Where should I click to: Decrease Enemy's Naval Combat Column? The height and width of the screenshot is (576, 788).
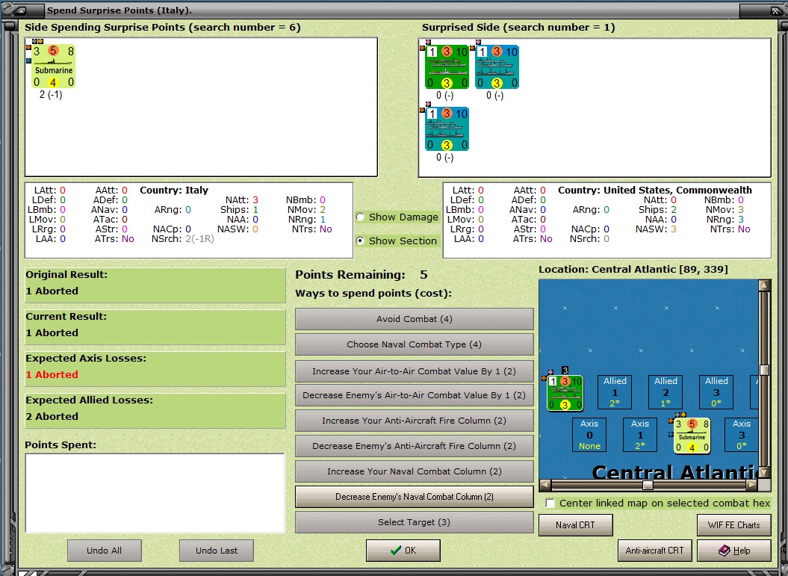[x=414, y=497]
